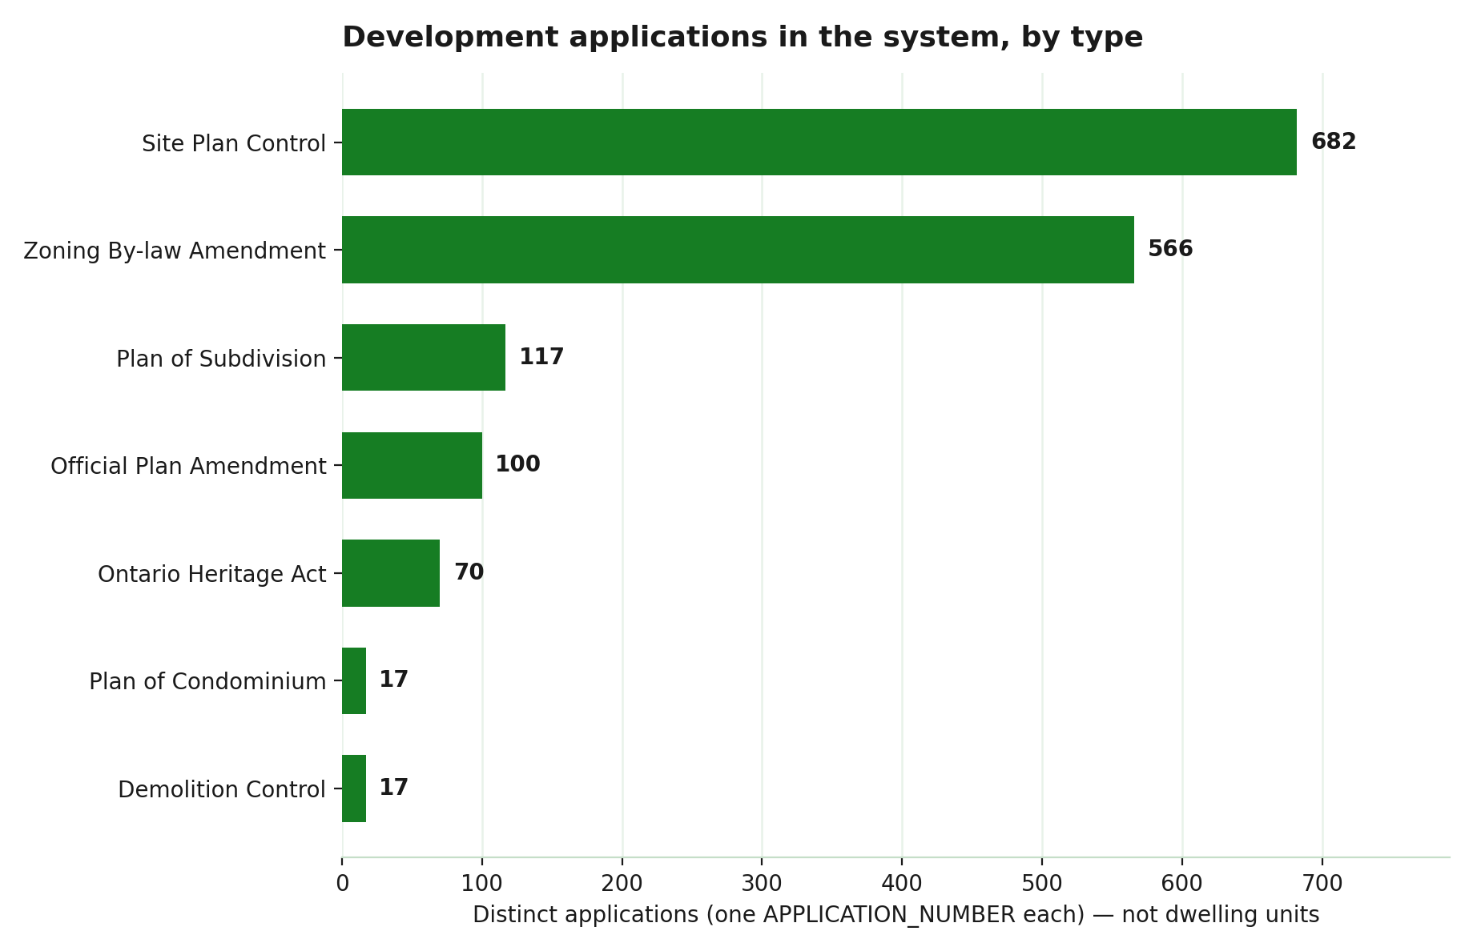
Task: Click the value label '566'
Action: tap(1170, 249)
